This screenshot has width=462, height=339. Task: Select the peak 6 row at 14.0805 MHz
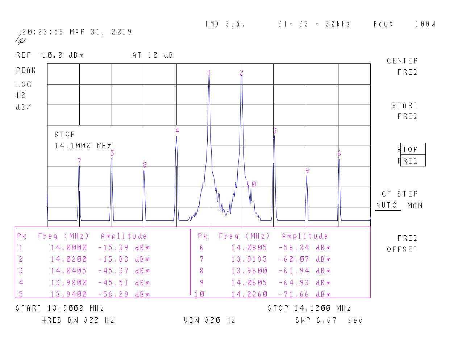coord(265,248)
